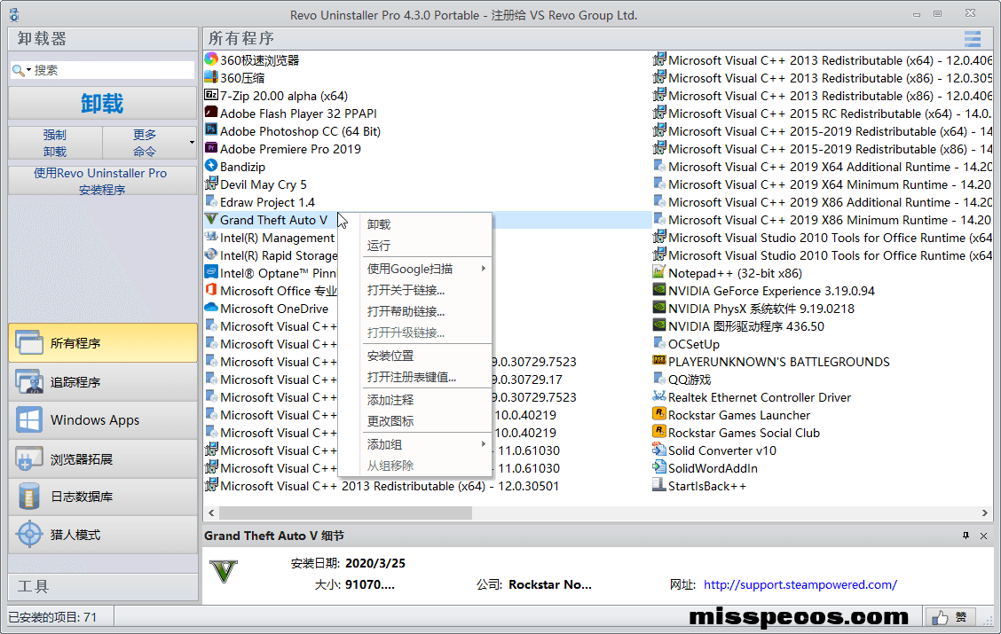Choose 安装位置 in the context menu
The width and height of the screenshot is (1001, 634).
(390, 356)
